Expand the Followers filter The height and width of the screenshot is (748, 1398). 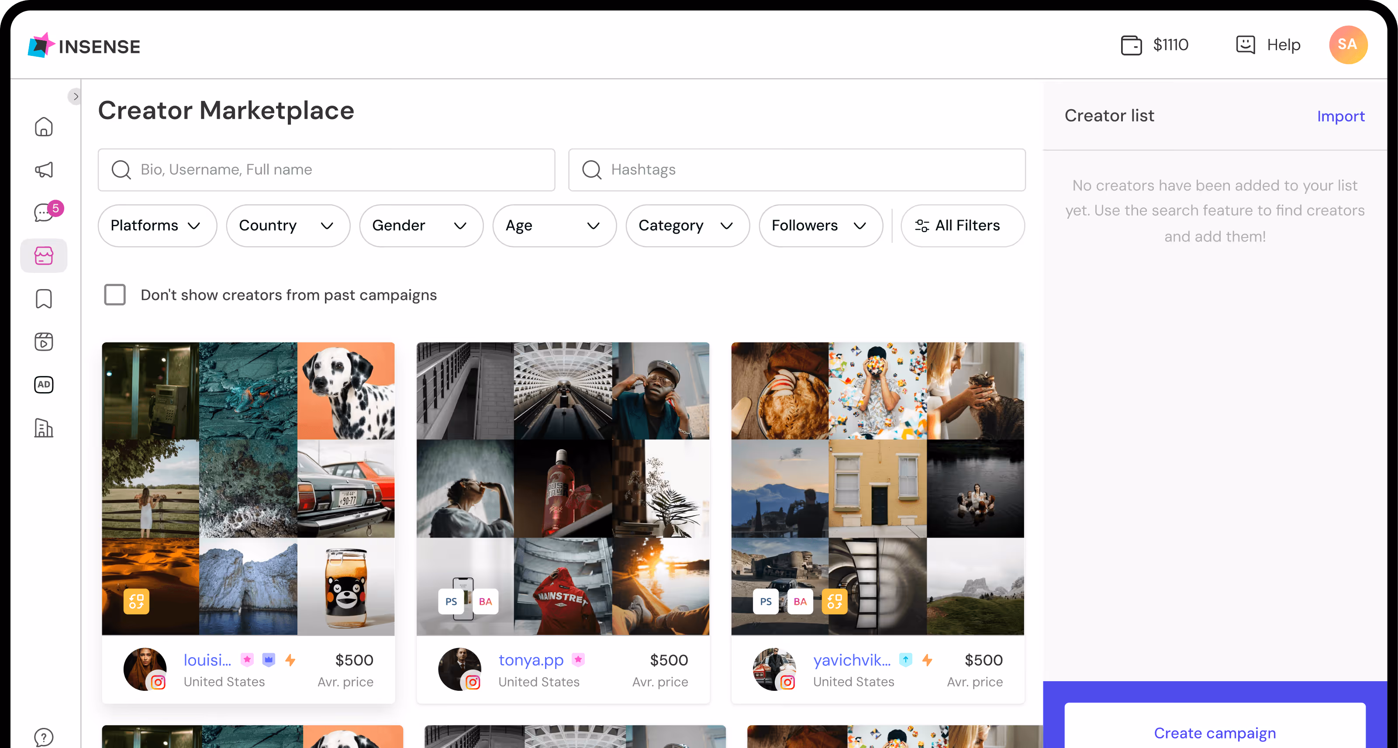[819, 226]
